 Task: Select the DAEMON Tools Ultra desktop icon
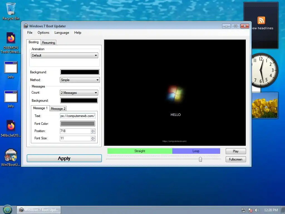pos(11,43)
